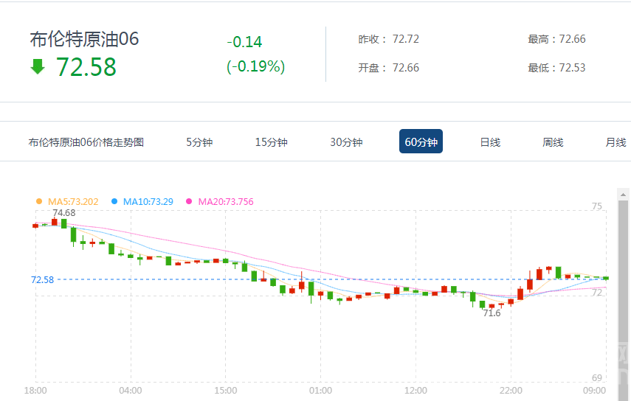Viewport: 631px width, 401px height.
Task: Switch to the 15分钟 chart tab
Action: (x=272, y=142)
